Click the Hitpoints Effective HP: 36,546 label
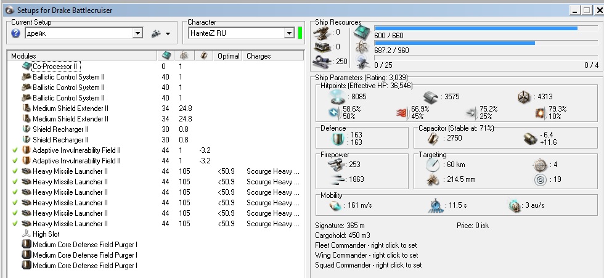Viewport: 604px width, 278px height. pyautogui.click(x=366, y=86)
